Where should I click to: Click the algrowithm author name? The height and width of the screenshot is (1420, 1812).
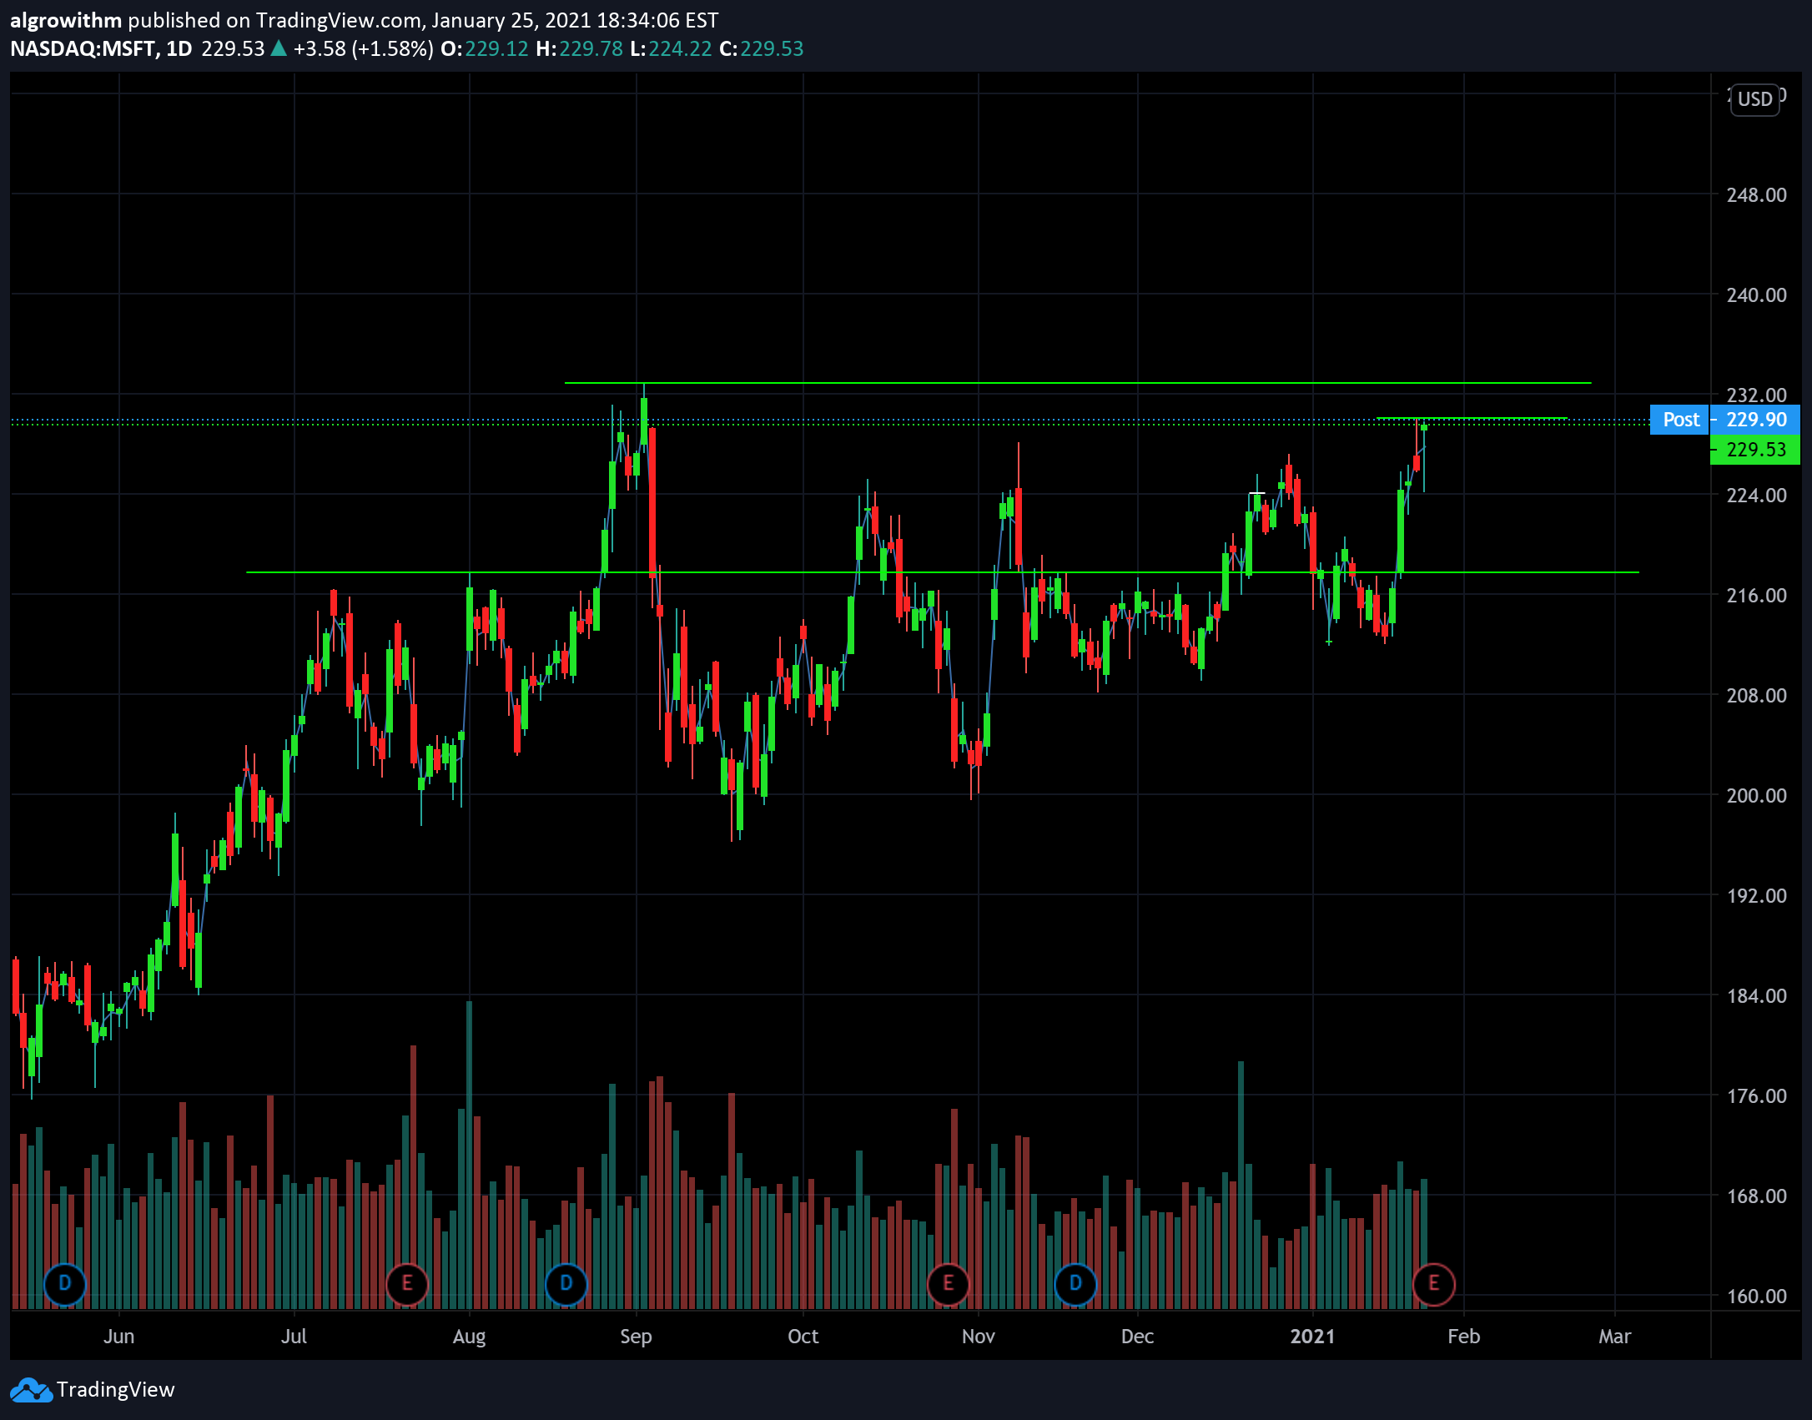pyautogui.click(x=66, y=20)
